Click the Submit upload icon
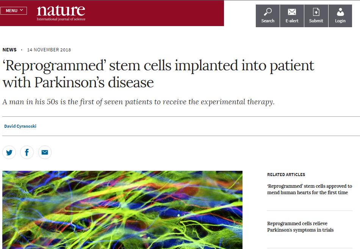 [x=316, y=12]
